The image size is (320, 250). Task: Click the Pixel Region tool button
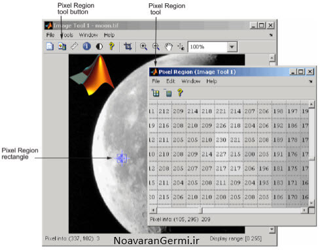click(62, 46)
